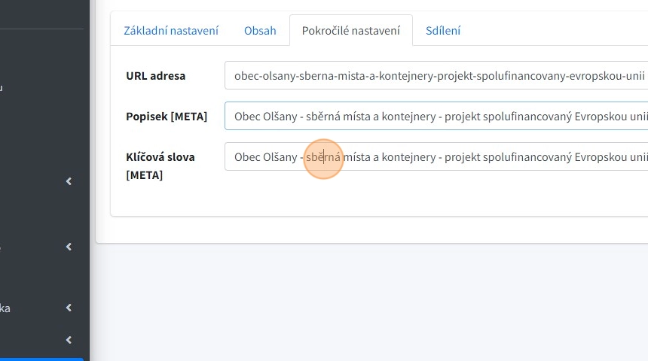648x361 pixels.
Task: Select the blue highlighted sidebar item
Action: (41, 359)
